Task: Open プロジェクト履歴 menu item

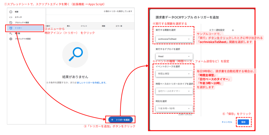Action: pyautogui.click(x=22, y=23)
